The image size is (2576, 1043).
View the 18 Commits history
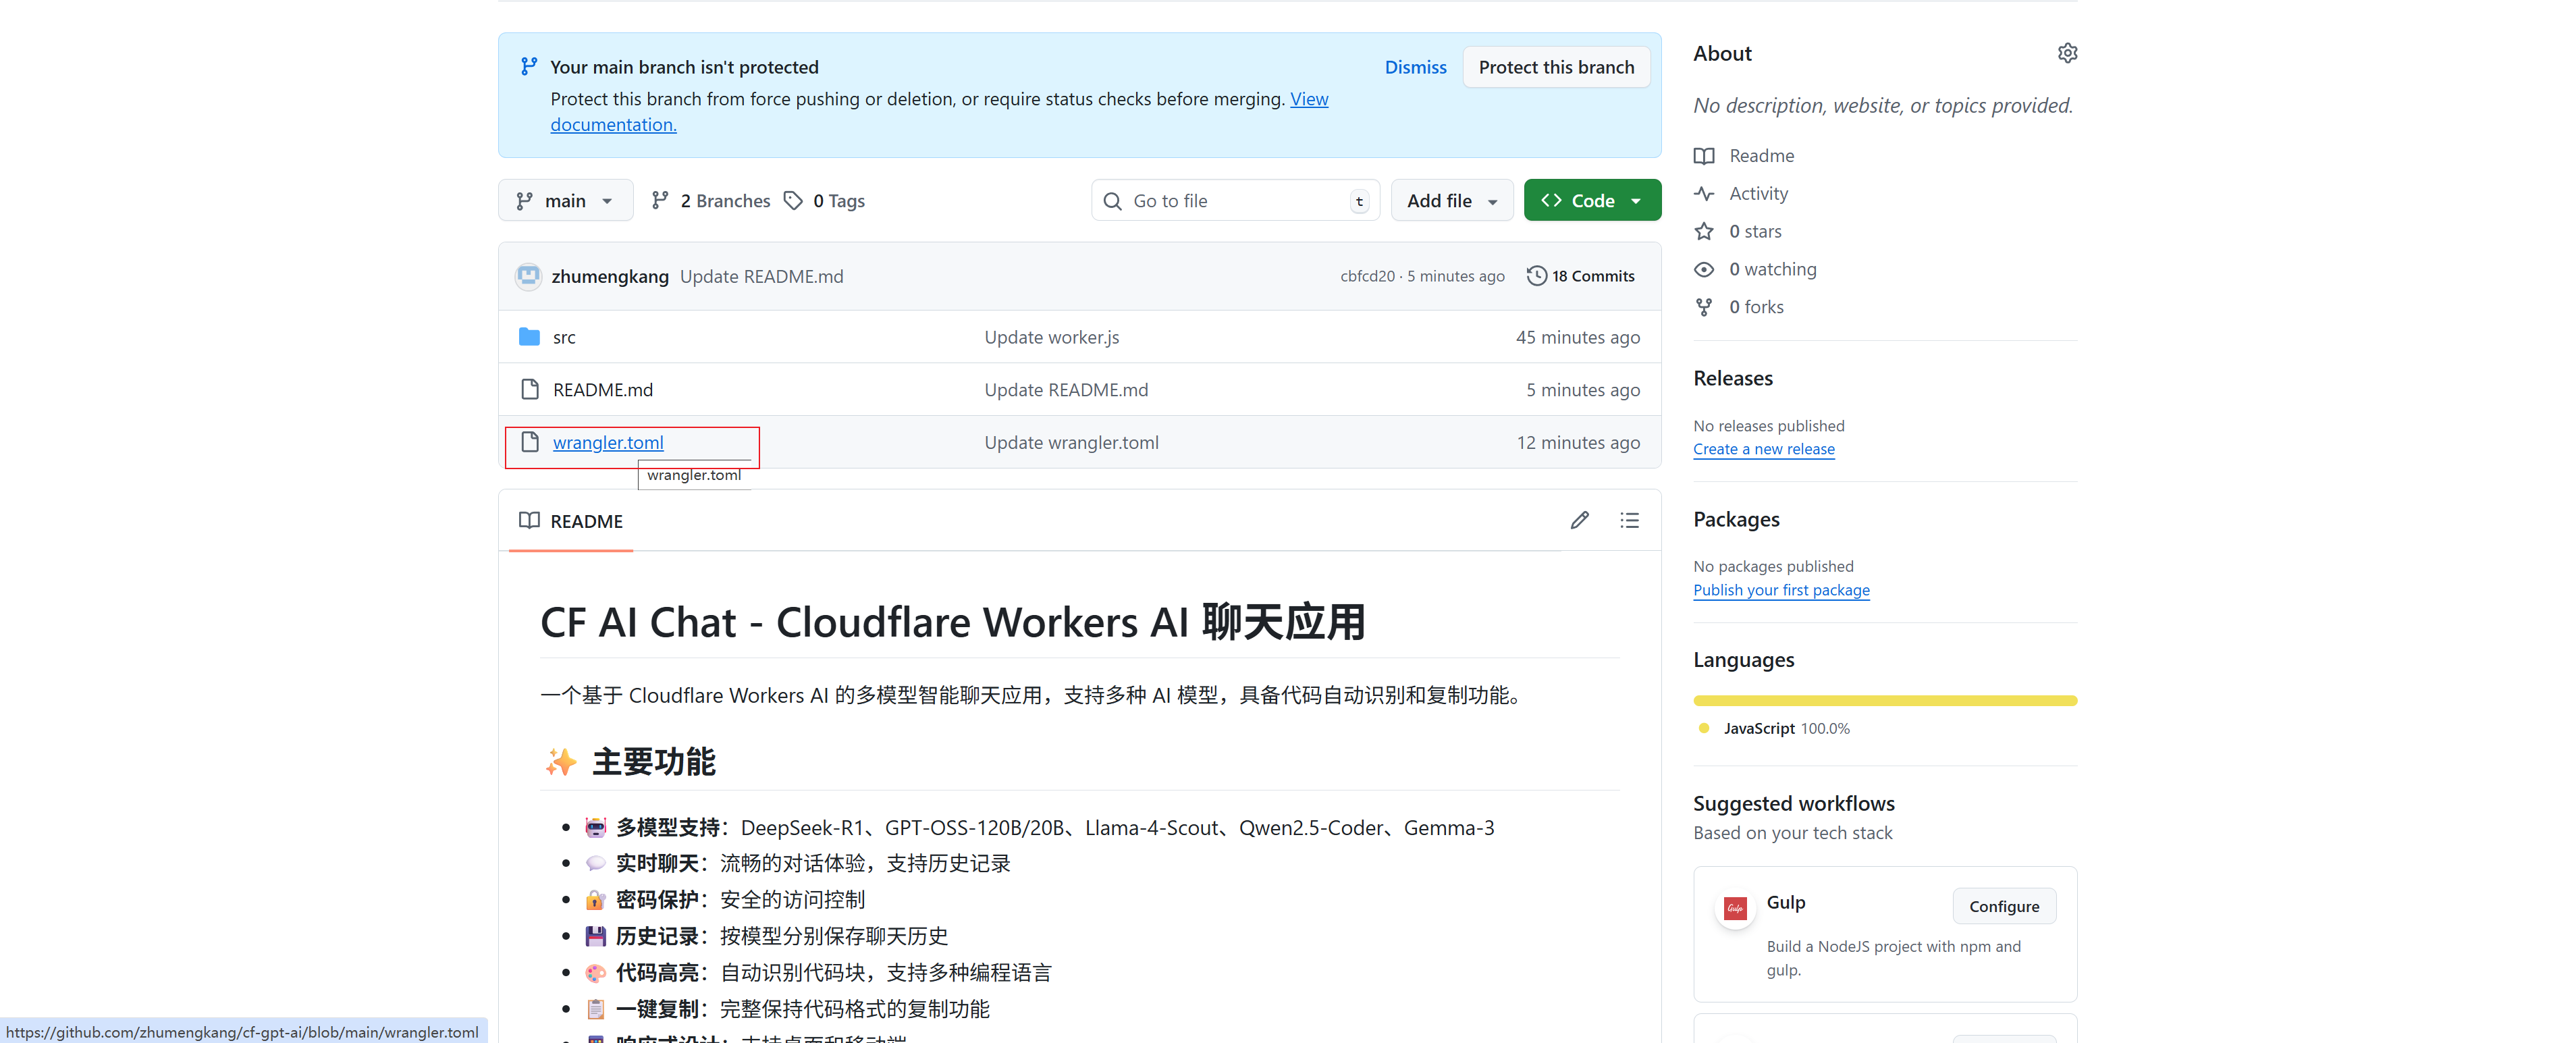[1581, 276]
